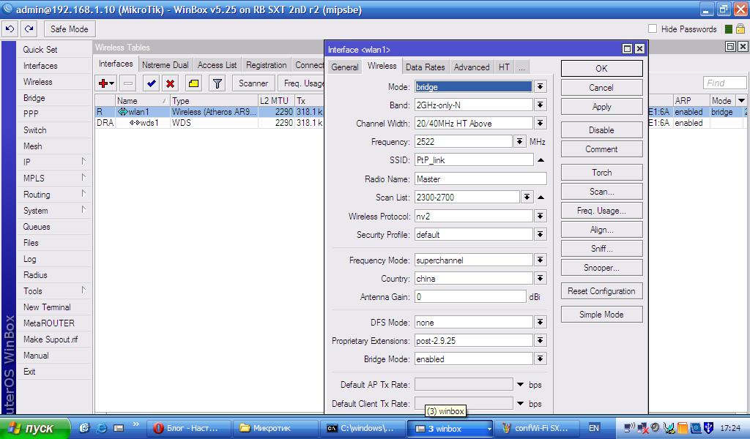Open Security Profile dropdown
This screenshot has height=439, width=750.
coord(540,235)
